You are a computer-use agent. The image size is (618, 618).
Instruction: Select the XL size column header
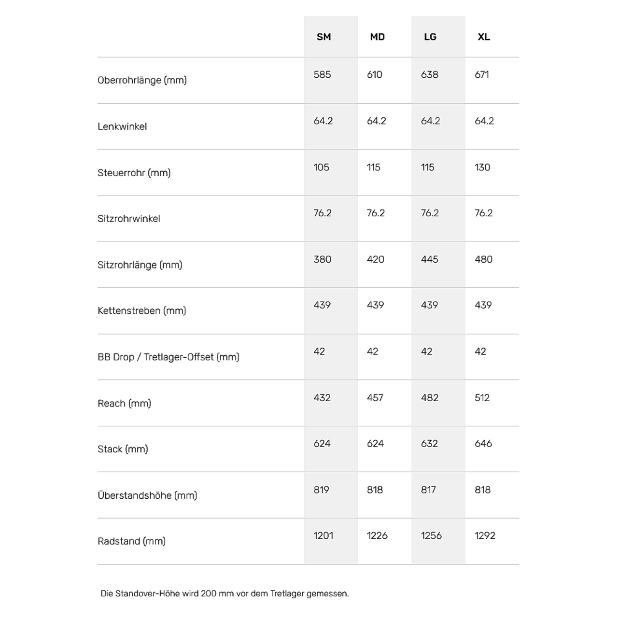(484, 37)
